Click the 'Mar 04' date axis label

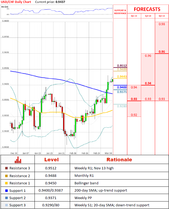pyautogui.click(x=109, y=153)
